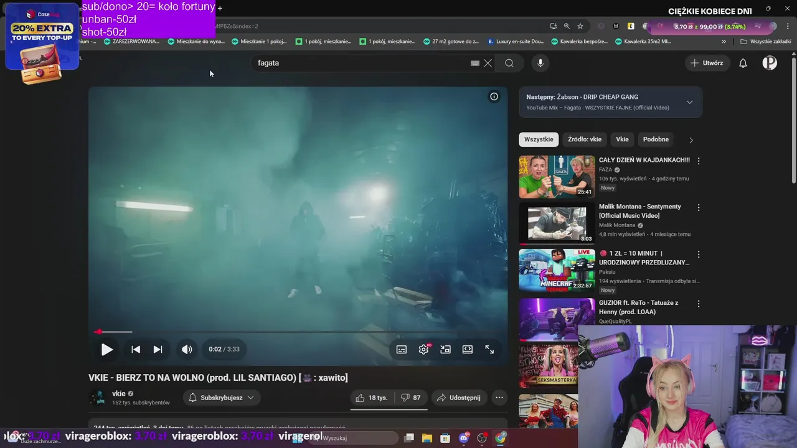Open the Wszystkie zakładki folder

(766, 42)
